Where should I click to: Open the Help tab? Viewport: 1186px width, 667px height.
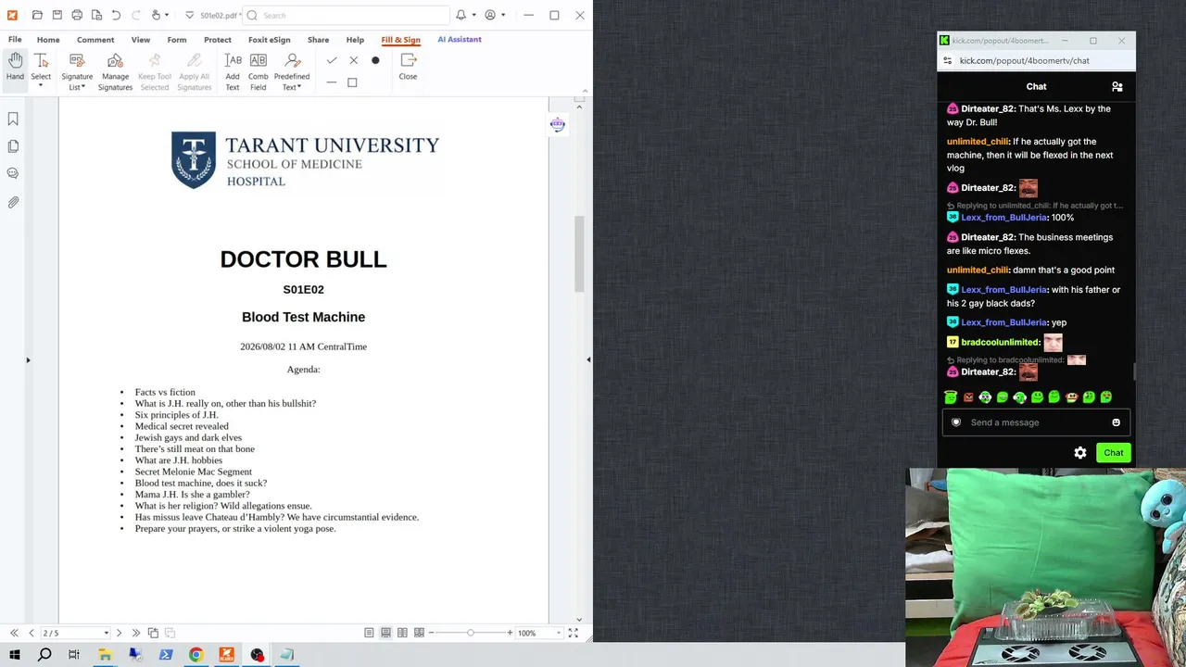click(x=355, y=40)
